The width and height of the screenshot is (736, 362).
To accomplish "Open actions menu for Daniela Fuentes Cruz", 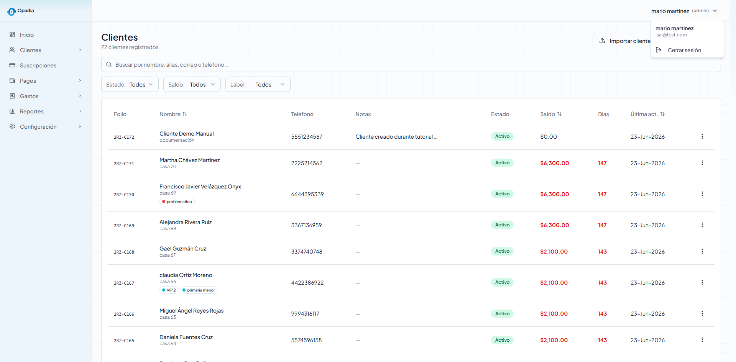I will (x=702, y=340).
